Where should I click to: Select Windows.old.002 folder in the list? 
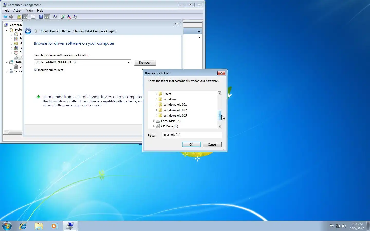(x=175, y=110)
